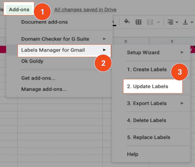Screen dimensions: 195x167
Task: Open Domain Checker for G Suite submenu
Action: pyautogui.click(x=59, y=39)
